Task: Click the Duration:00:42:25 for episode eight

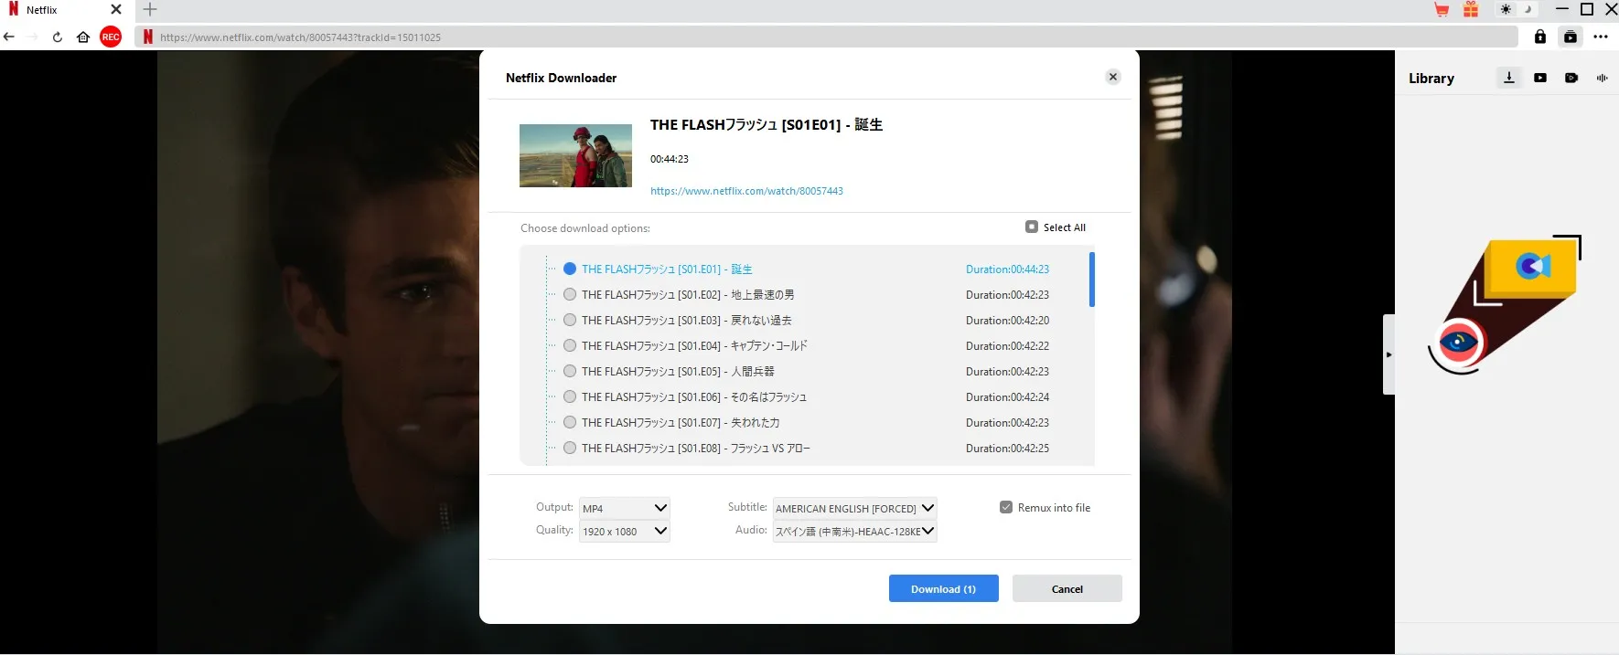Action: 1007,448
